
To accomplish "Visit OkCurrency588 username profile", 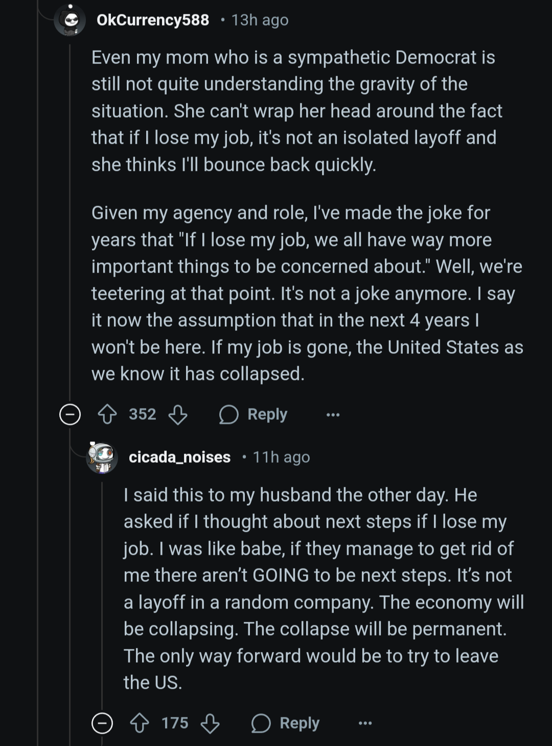I will tap(153, 20).
